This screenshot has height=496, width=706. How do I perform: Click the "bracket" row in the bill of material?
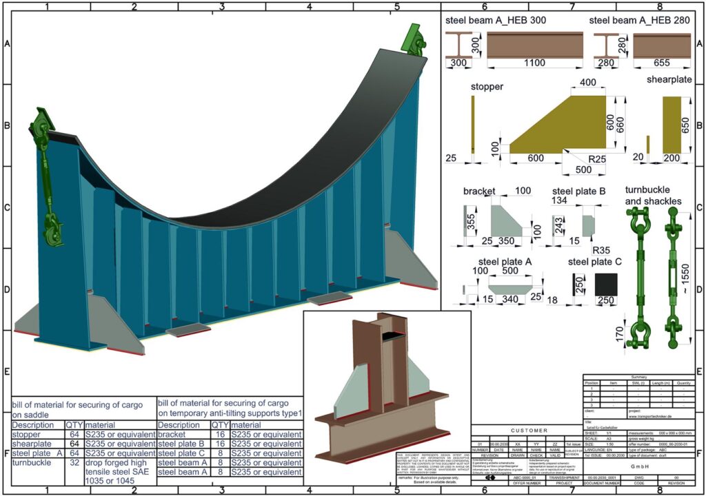pos(230,434)
